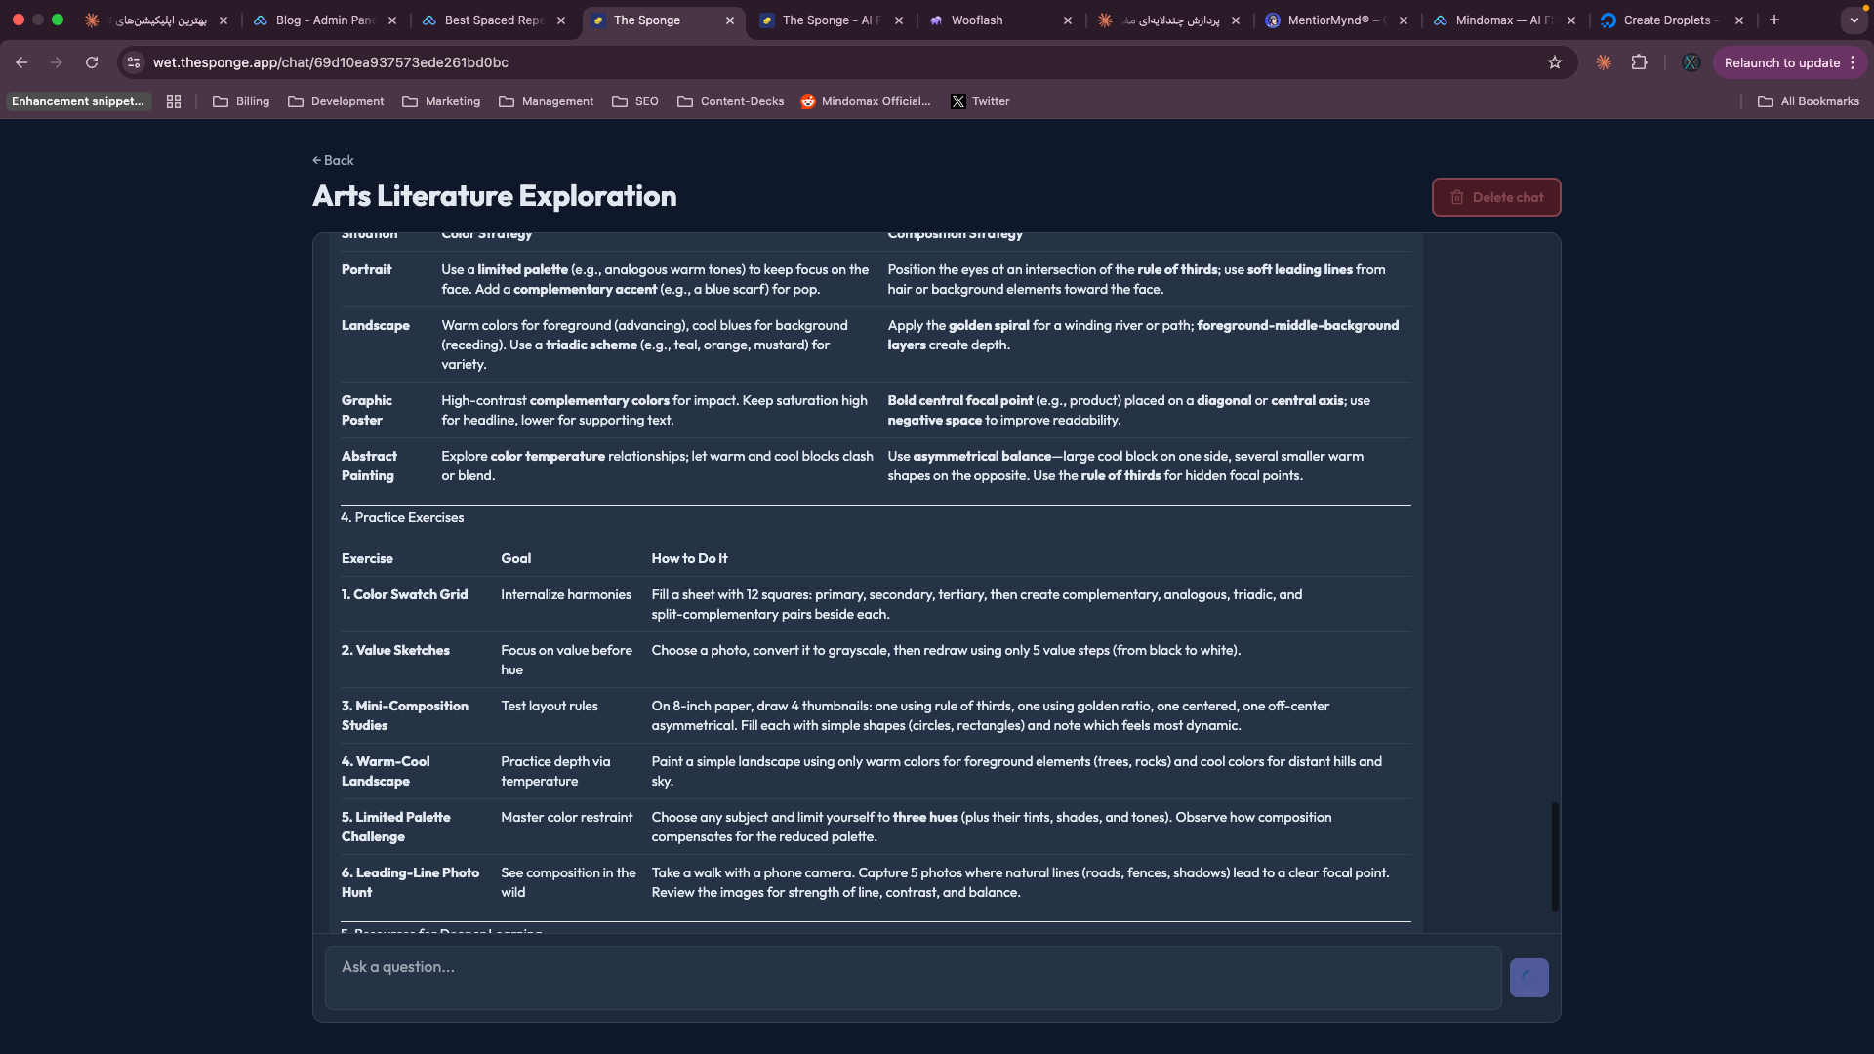
Task: Click the send button beside question box
Action: click(x=1528, y=977)
